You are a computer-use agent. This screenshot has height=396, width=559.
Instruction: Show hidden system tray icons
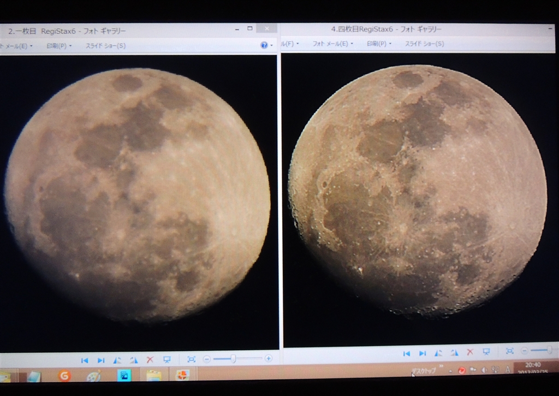click(x=450, y=371)
